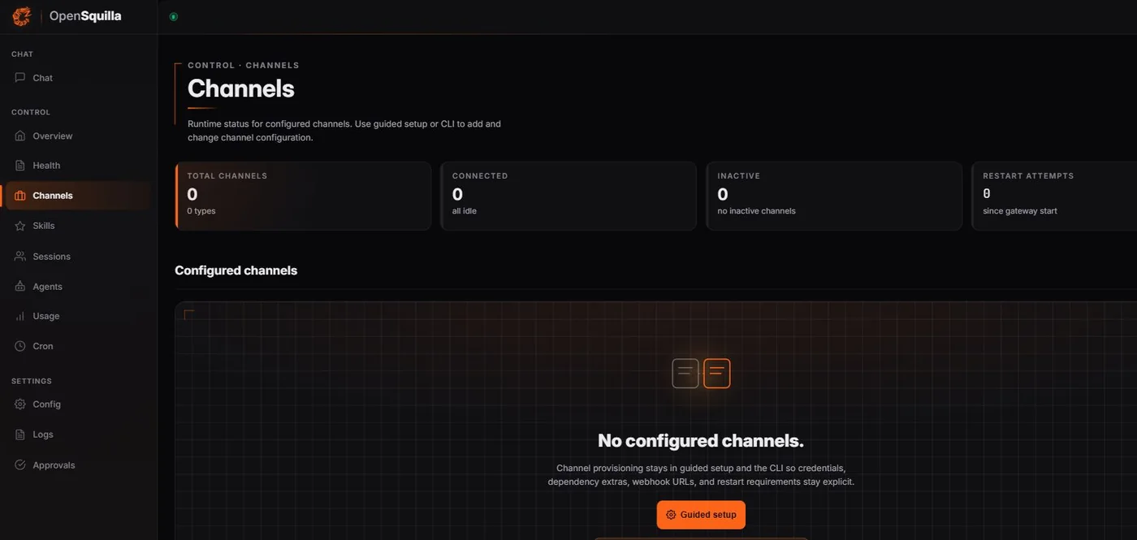
Task: Click the "CONTROL" sidebar section label
Action: [x=31, y=112]
